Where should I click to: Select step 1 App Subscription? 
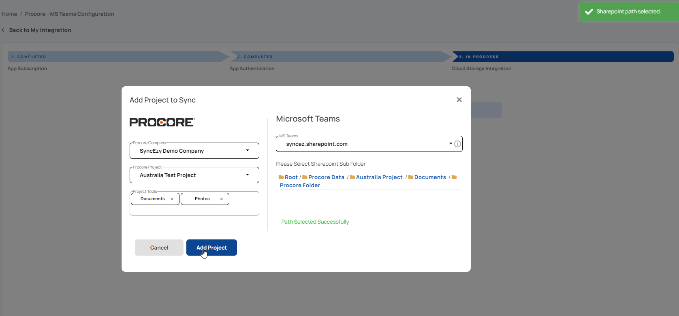point(118,56)
